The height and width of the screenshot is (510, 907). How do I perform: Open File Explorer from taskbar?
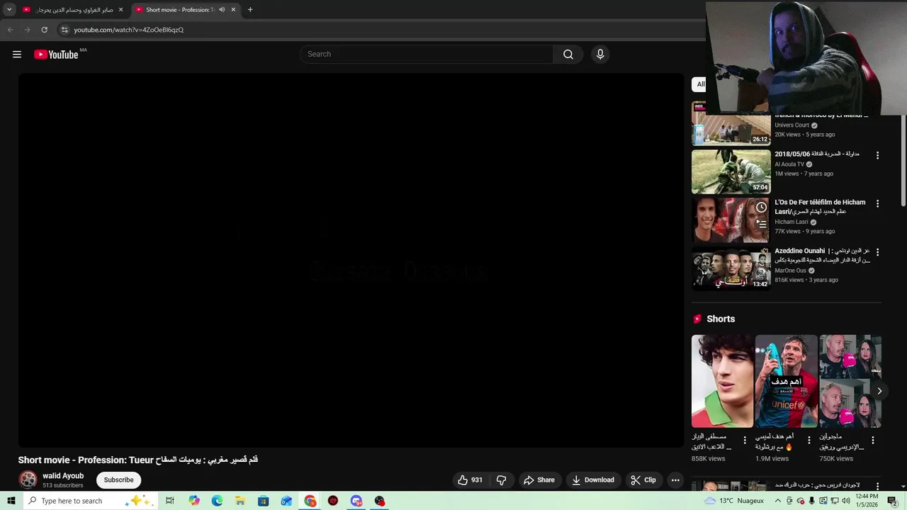tap(240, 501)
